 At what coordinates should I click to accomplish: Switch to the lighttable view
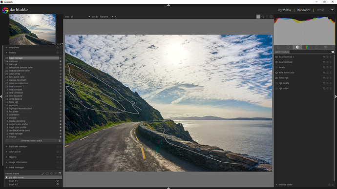(x=285, y=10)
